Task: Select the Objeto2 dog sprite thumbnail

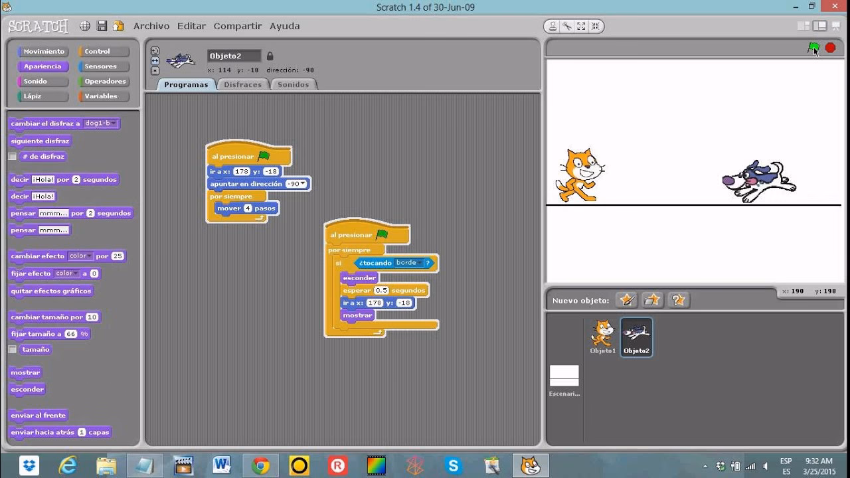Action: 636,337
